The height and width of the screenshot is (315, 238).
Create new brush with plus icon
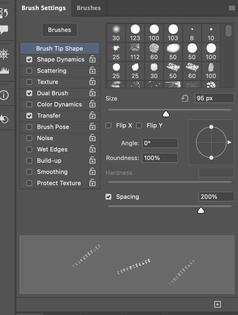point(218,304)
